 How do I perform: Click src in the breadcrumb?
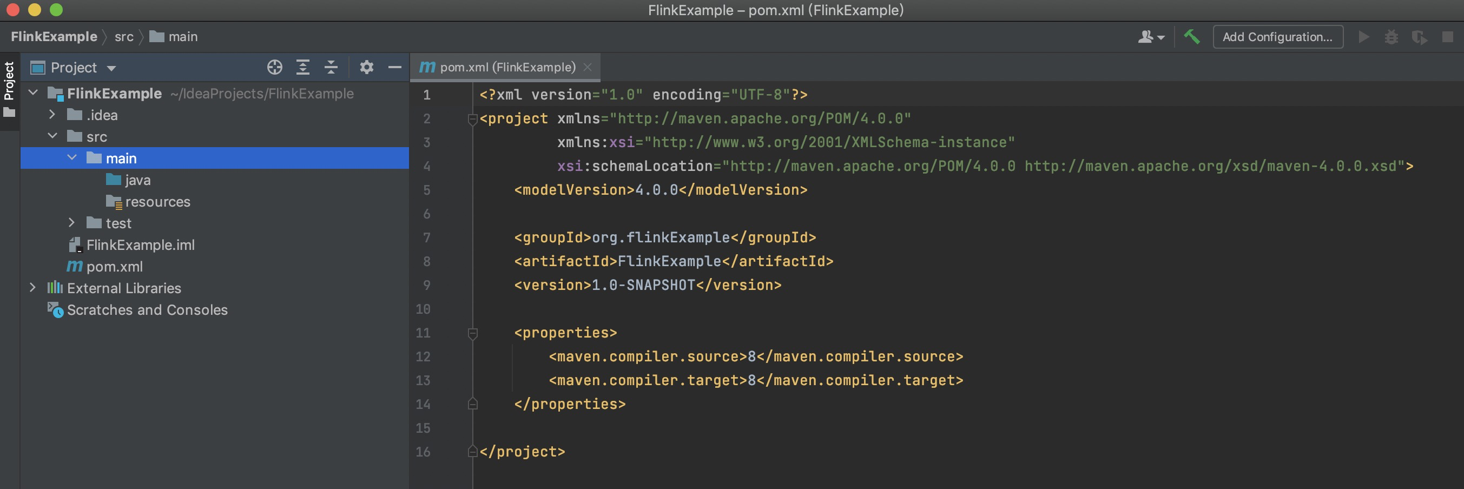[124, 37]
